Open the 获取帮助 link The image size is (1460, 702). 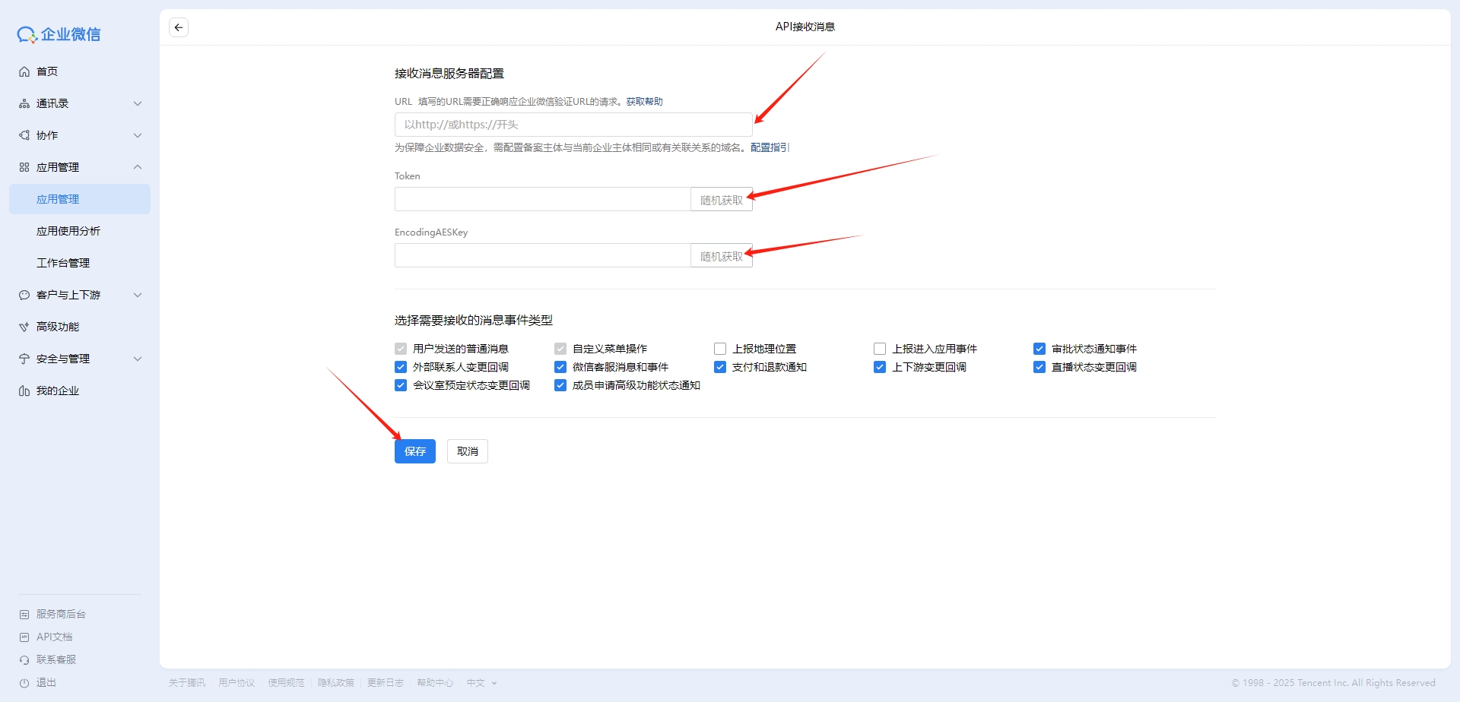point(644,102)
